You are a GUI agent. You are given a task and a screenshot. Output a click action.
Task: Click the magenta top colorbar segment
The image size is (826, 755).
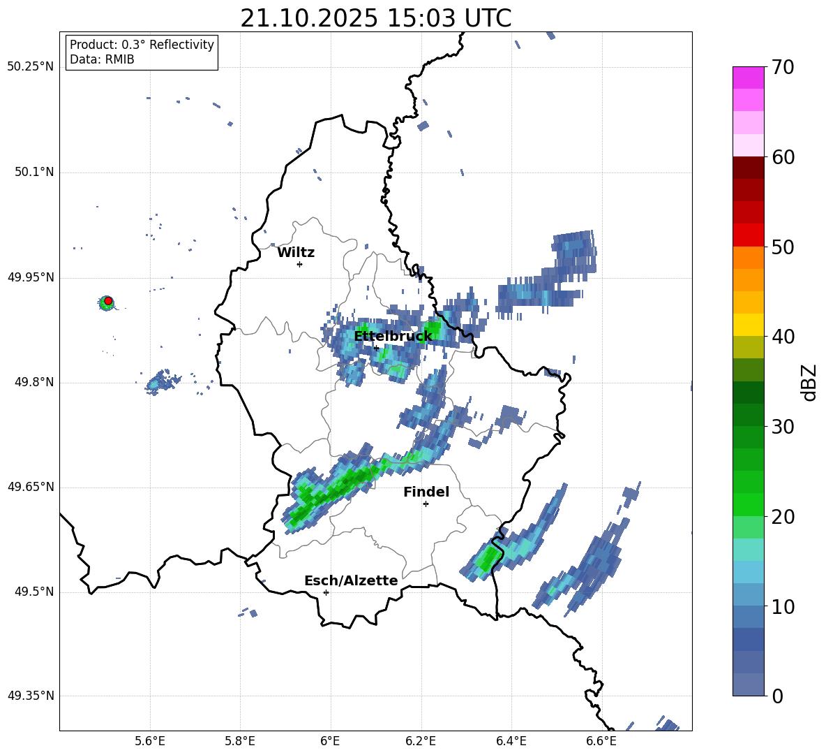[x=748, y=78]
